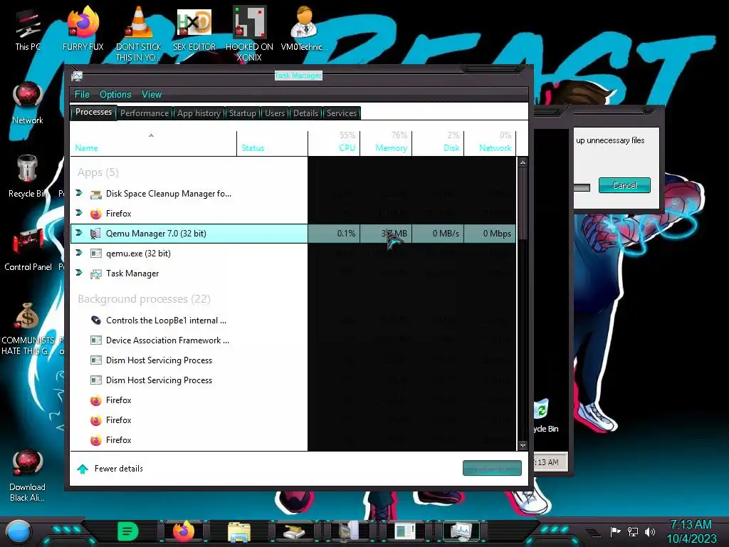
Task: Switch to the App history tab
Action: 199,113
